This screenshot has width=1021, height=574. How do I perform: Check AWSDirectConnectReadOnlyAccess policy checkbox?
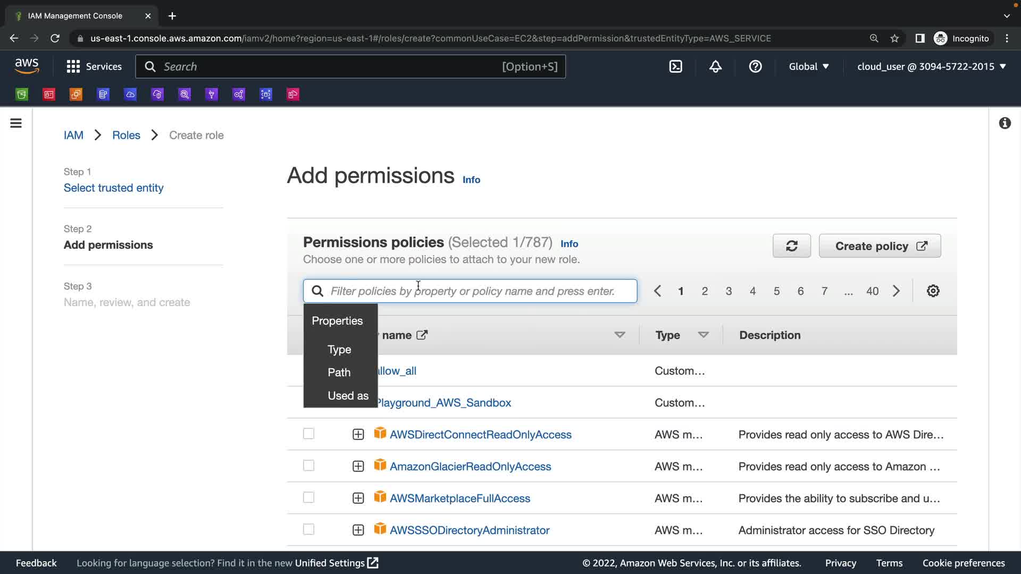tap(308, 434)
